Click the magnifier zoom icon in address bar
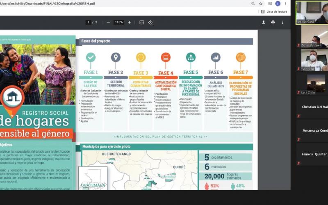328x205 pixels. tap(253, 4)
